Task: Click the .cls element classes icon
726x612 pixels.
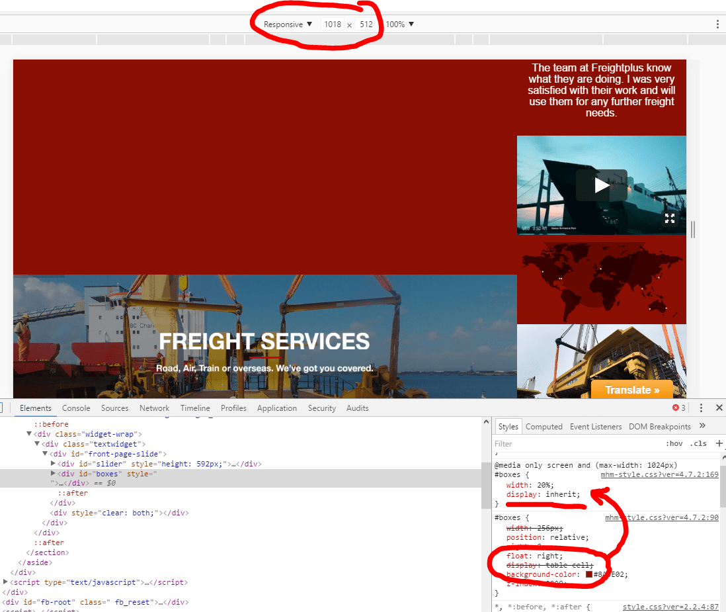Action: pyautogui.click(x=698, y=443)
